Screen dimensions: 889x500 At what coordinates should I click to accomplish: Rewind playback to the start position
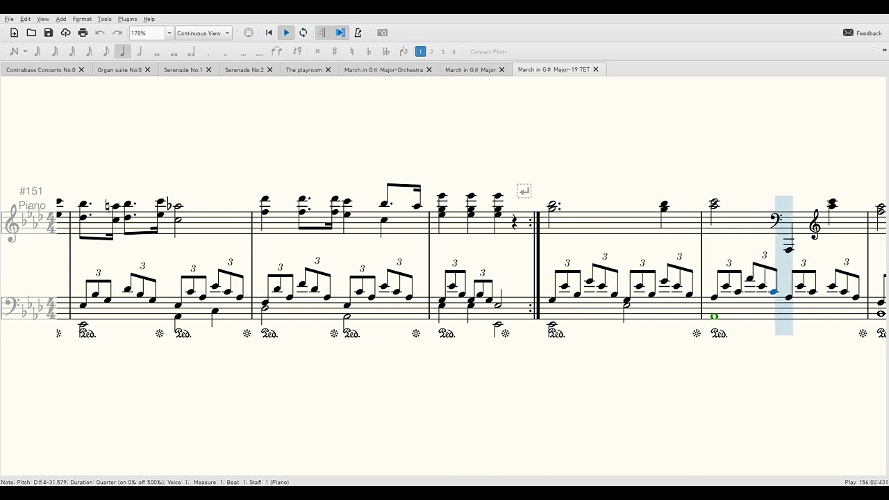coord(269,33)
